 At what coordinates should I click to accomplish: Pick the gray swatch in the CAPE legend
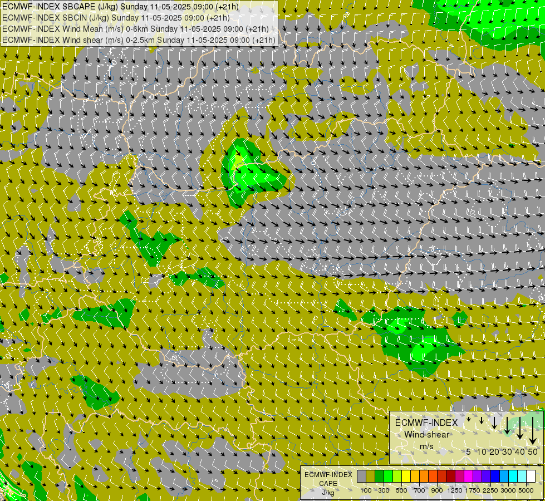(361, 477)
